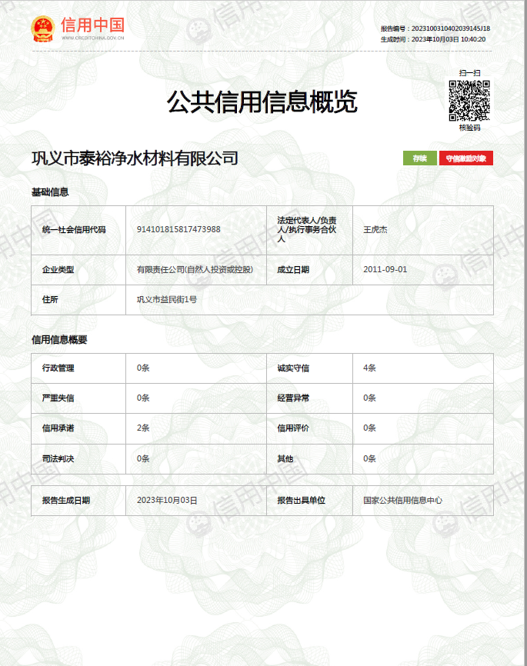Click the 4条 count for 诚实守信

click(x=369, y=368)
